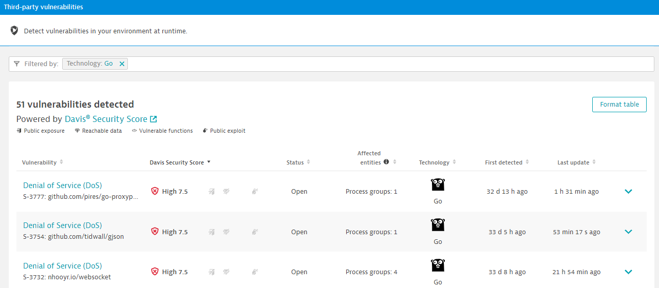Expand the S-3754 tidwall/gjson vulnerability row

click(628, 232)
